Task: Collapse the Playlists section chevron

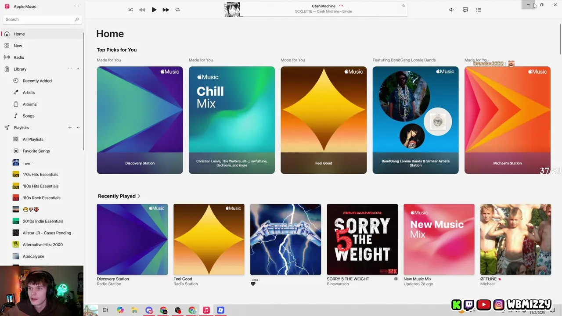Action: (78, 127)
